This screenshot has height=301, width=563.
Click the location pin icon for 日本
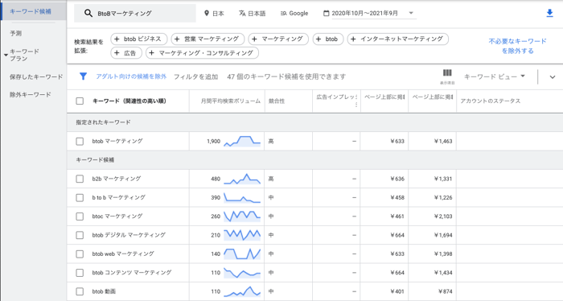coord(207,14)
